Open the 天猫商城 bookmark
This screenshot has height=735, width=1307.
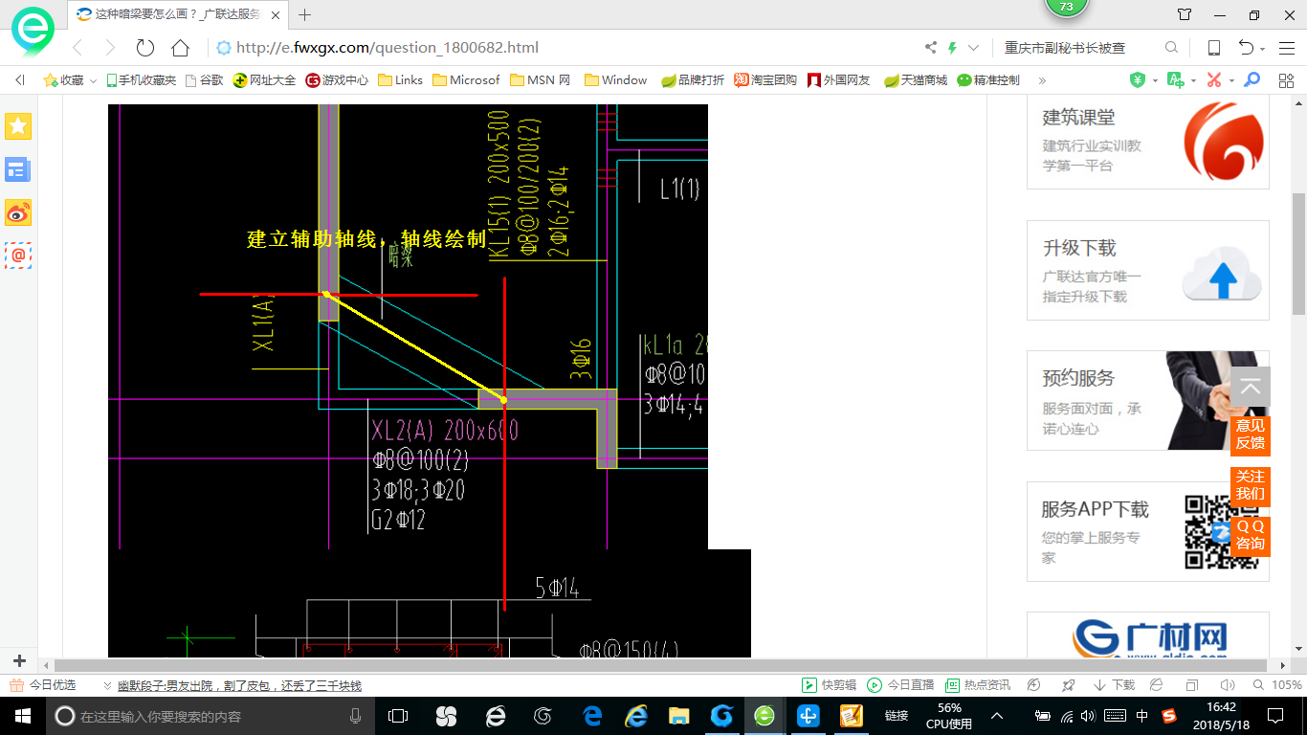(916, 80)
